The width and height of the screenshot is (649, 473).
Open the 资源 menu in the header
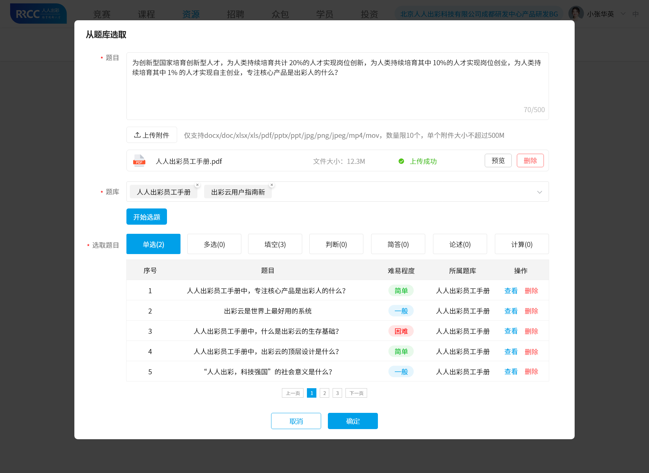(x=191, y=14)
